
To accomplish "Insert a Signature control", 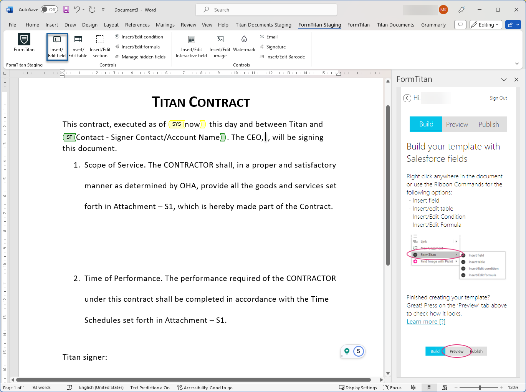I will [x=273, y=47].
